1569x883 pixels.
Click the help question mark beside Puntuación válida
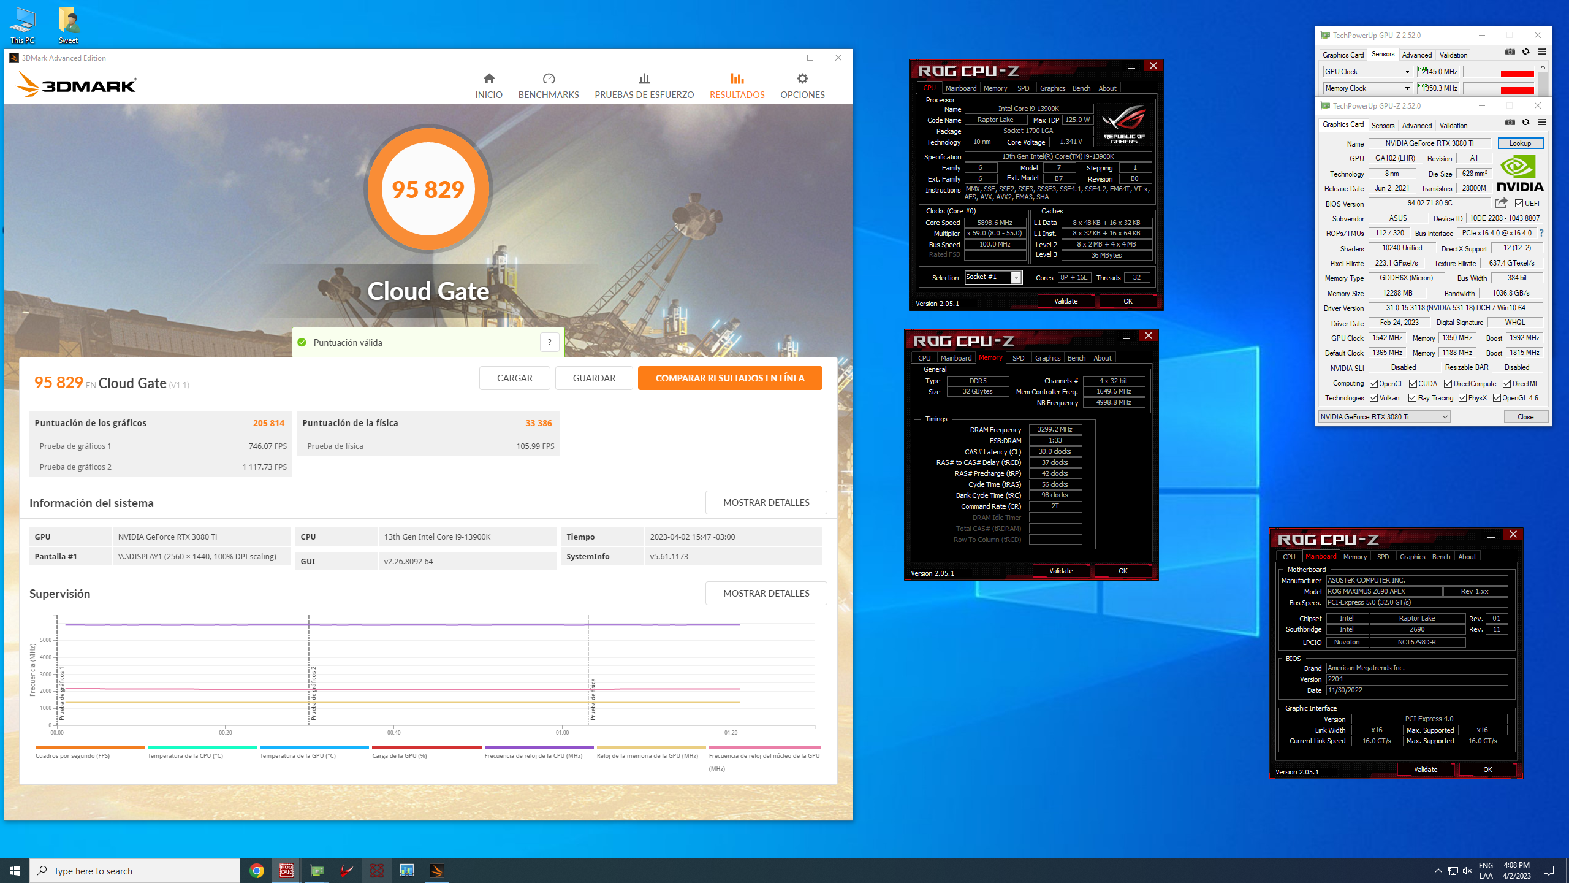(x=550, y=342)
